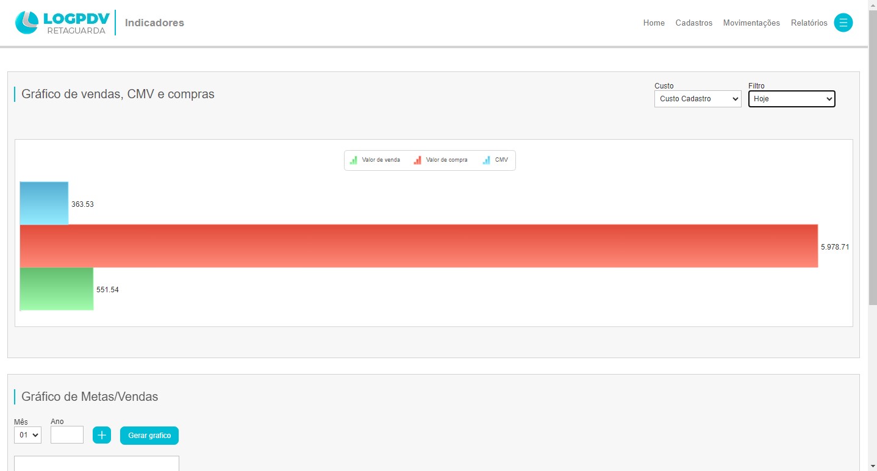Expand the Filtro dropdown showing Hoje

[791, 99]
